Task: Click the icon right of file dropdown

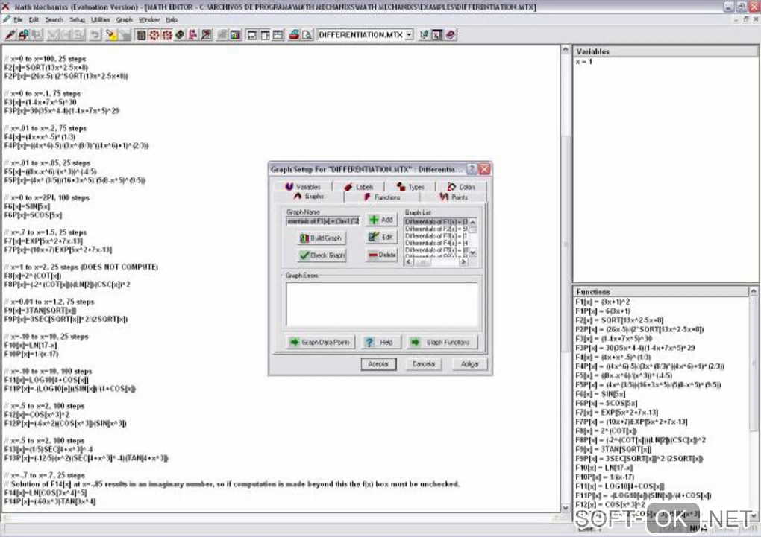Action: (x=425, y=35)
